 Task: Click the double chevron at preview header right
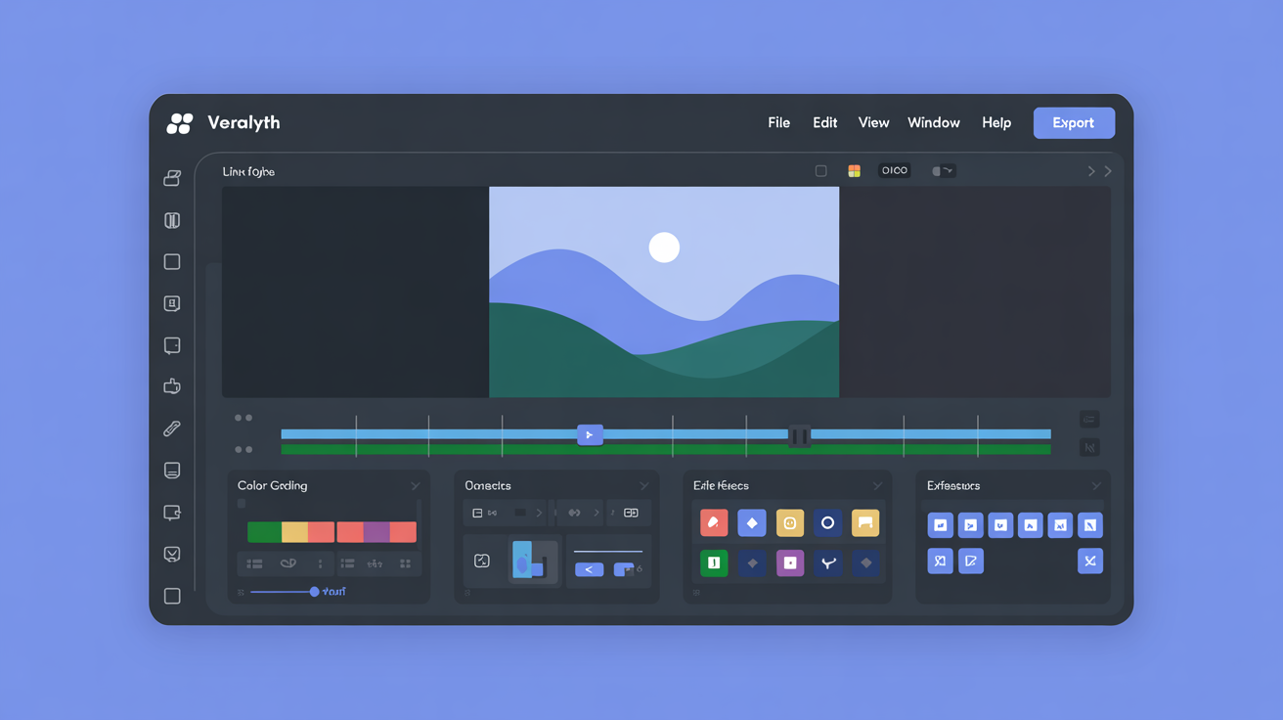click(x=1099, y=171)
